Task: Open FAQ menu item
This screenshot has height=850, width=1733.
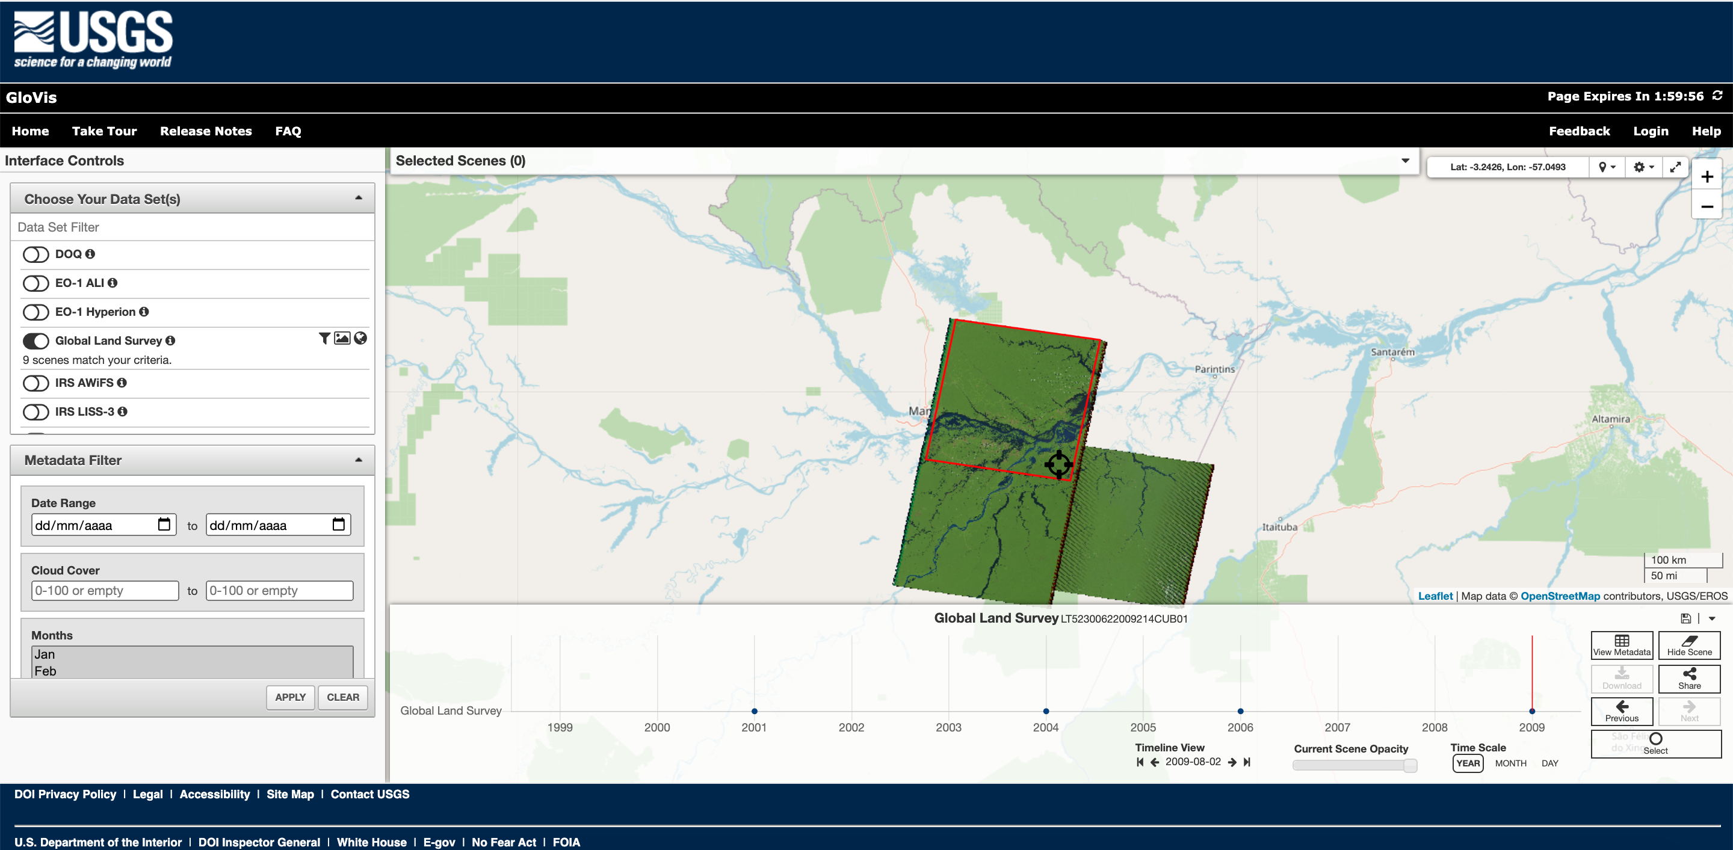Action: point(288,131)
